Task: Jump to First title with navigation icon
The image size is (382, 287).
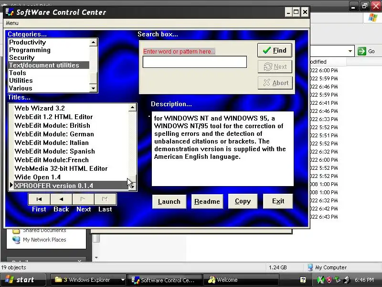Action: tap(39, 199)
